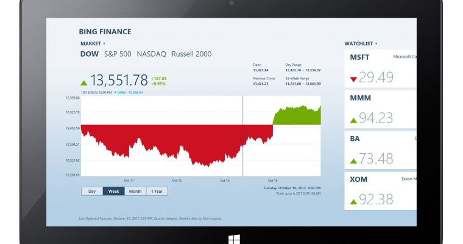Click the 13,593.06 y-axis label
Screen dimensions: 463x244
click(72, 98)
